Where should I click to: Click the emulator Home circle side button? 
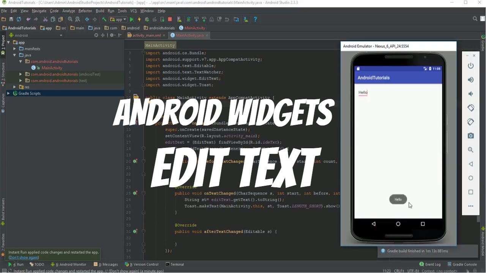pyautogui.click(x=471, y=178)
